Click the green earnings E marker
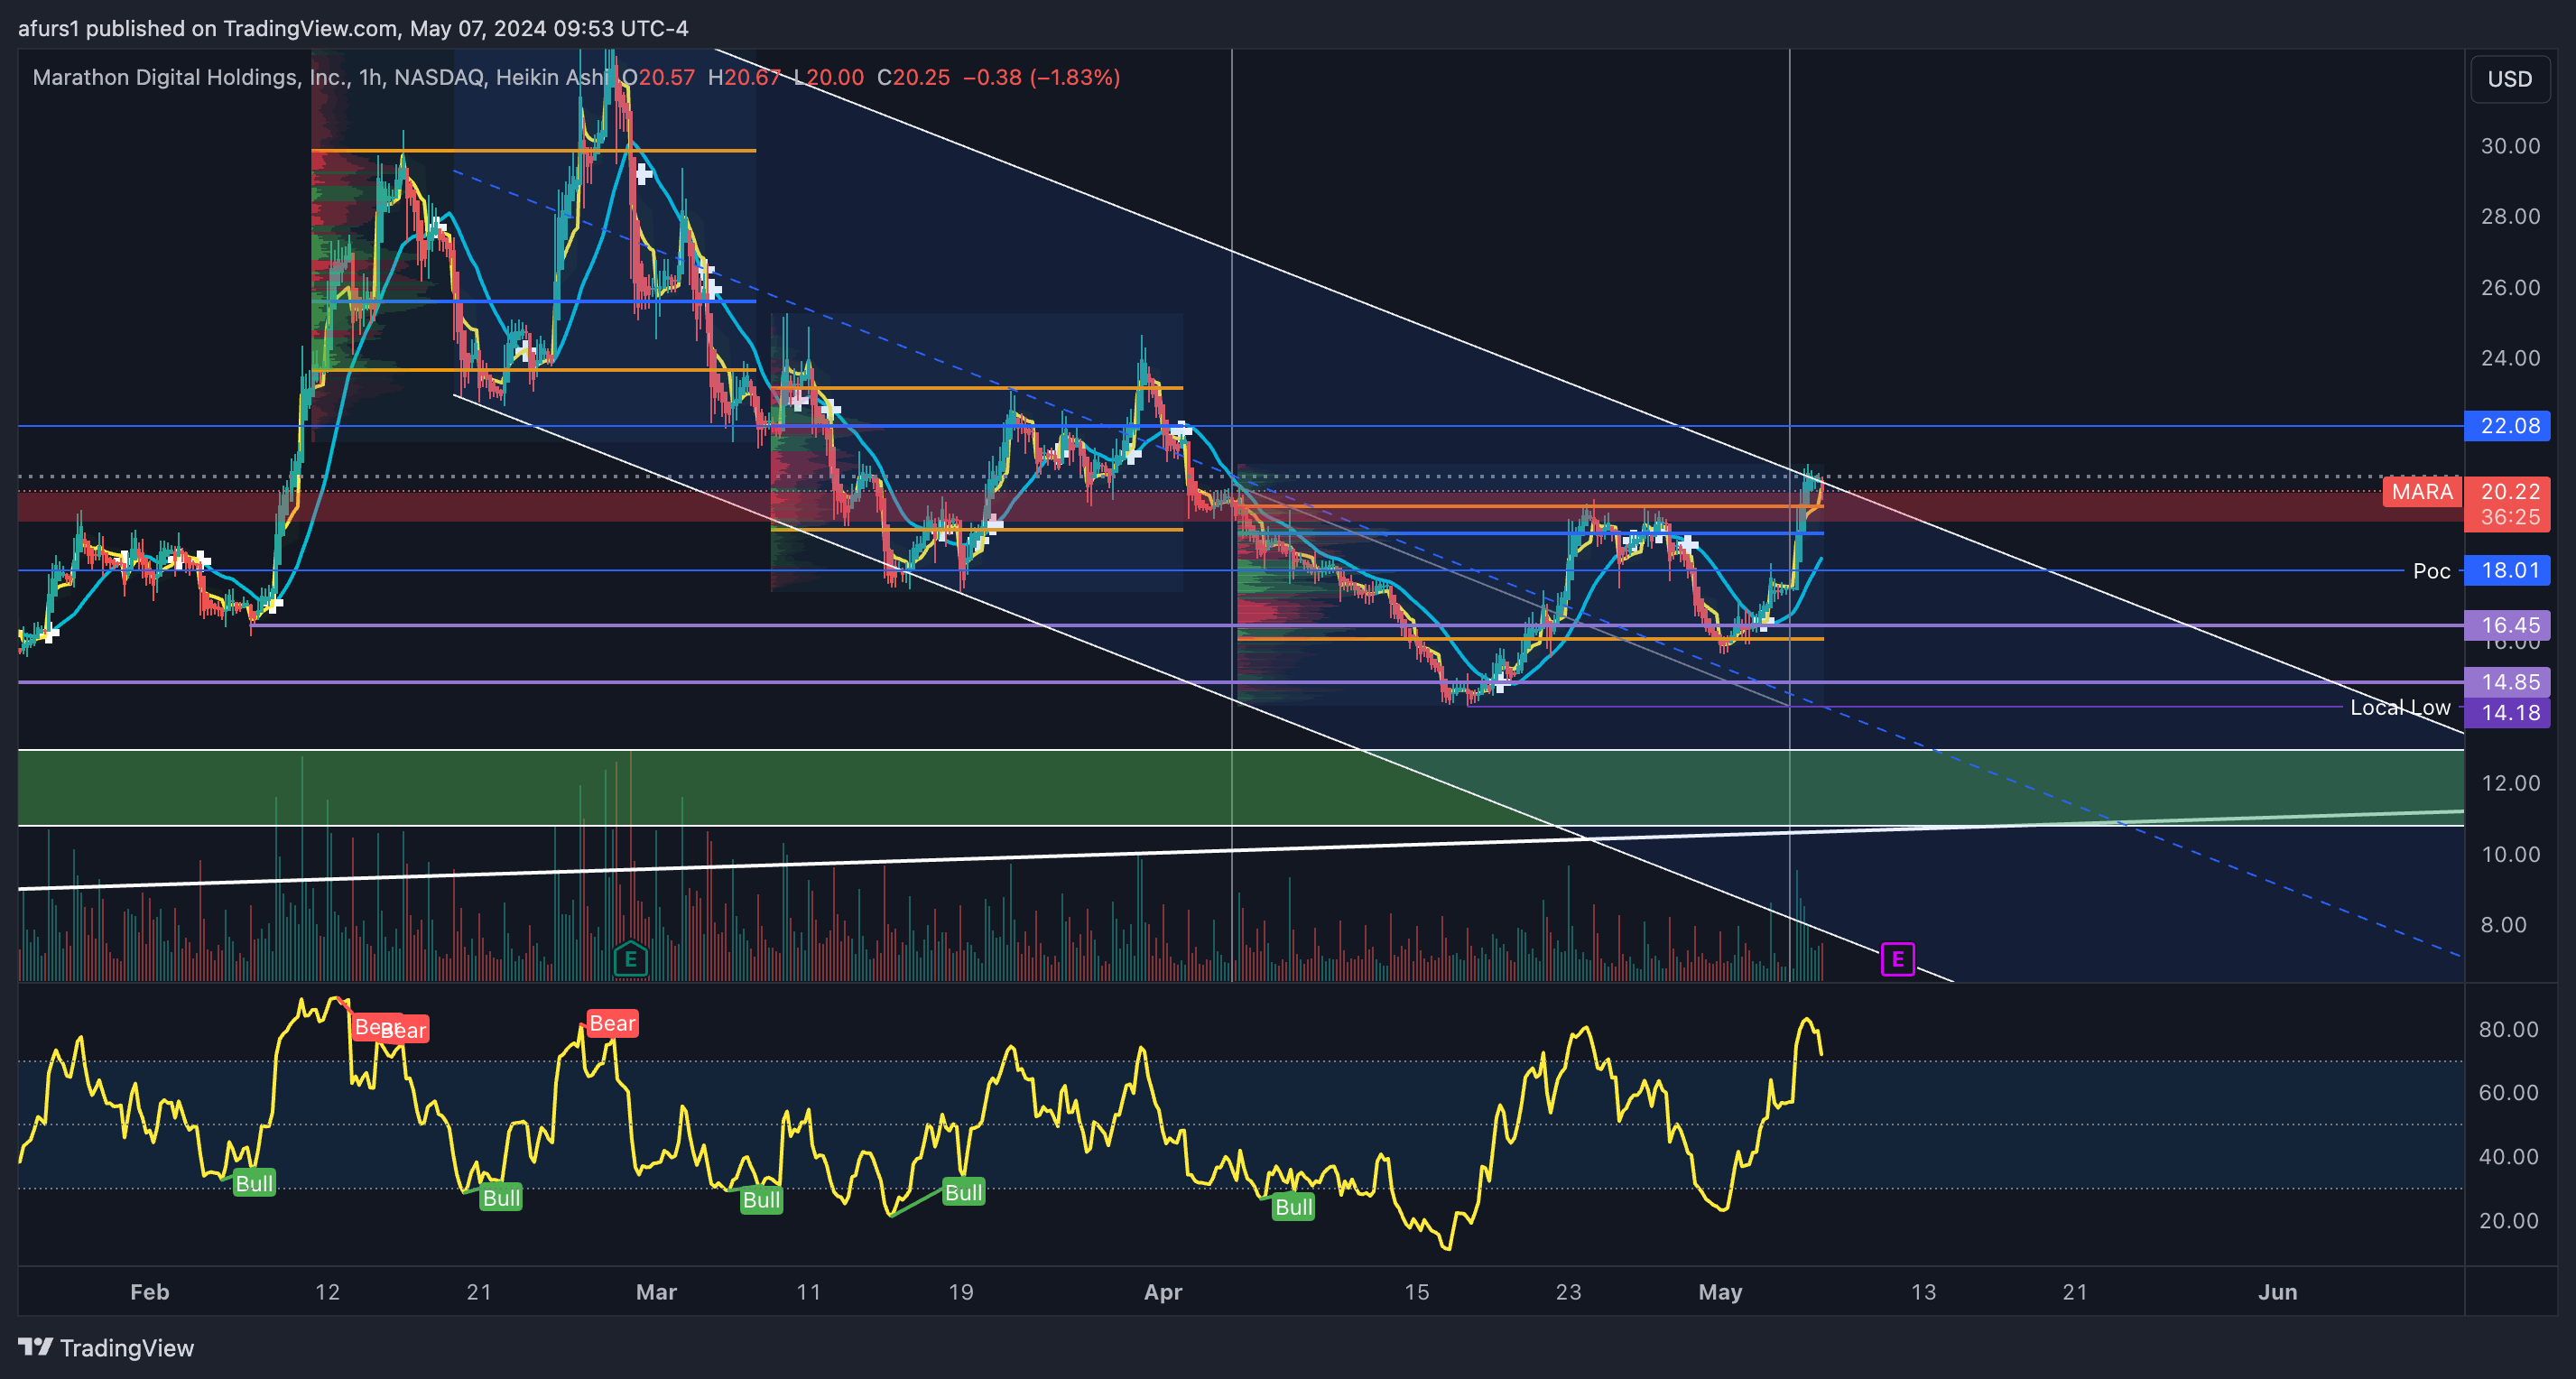The image size is (2576, 1379). coord(631,960)
